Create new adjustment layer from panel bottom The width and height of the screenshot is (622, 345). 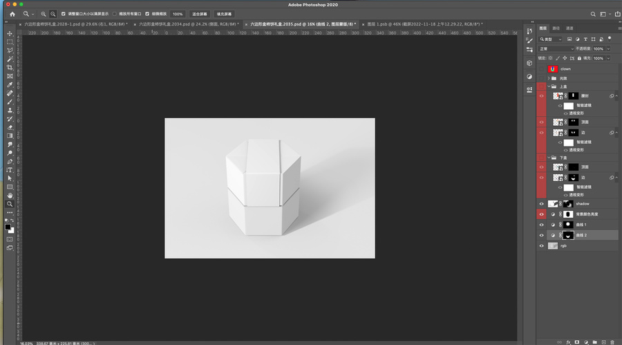coord(586,342)
